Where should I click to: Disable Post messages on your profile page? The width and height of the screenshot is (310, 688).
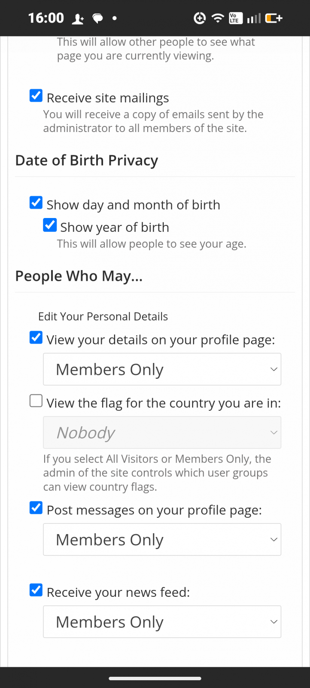(36, 508)
